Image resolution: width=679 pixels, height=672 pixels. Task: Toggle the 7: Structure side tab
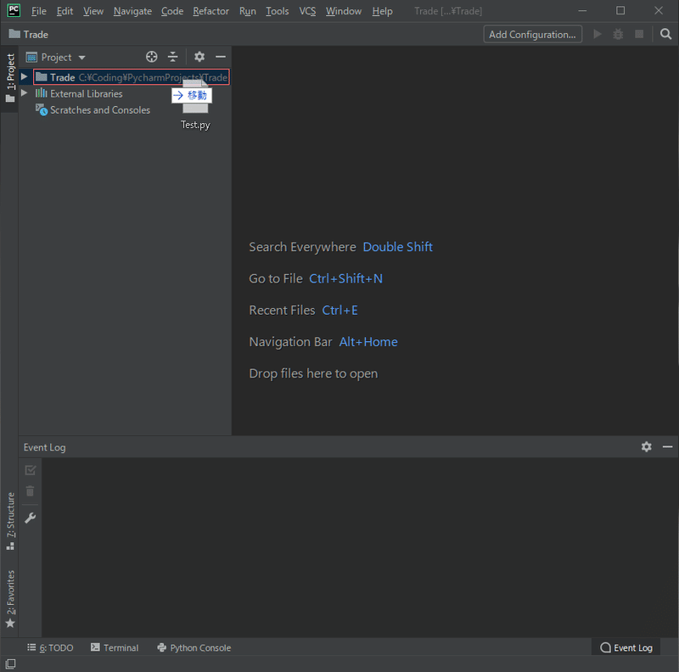tap(10, 522)
